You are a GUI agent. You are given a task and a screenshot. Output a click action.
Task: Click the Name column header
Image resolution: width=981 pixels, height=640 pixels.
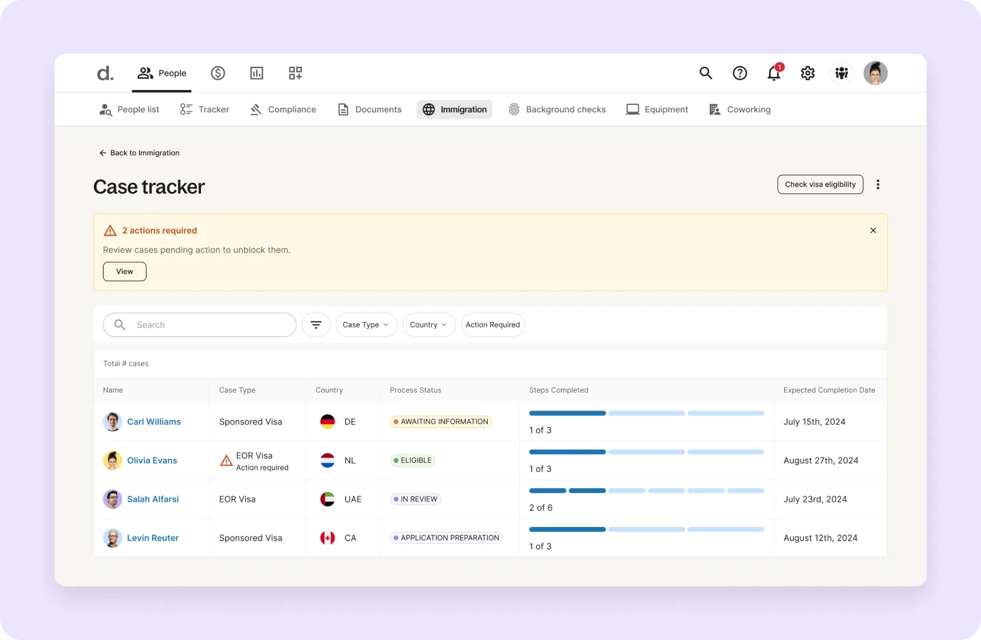click(x=113, y=391)
